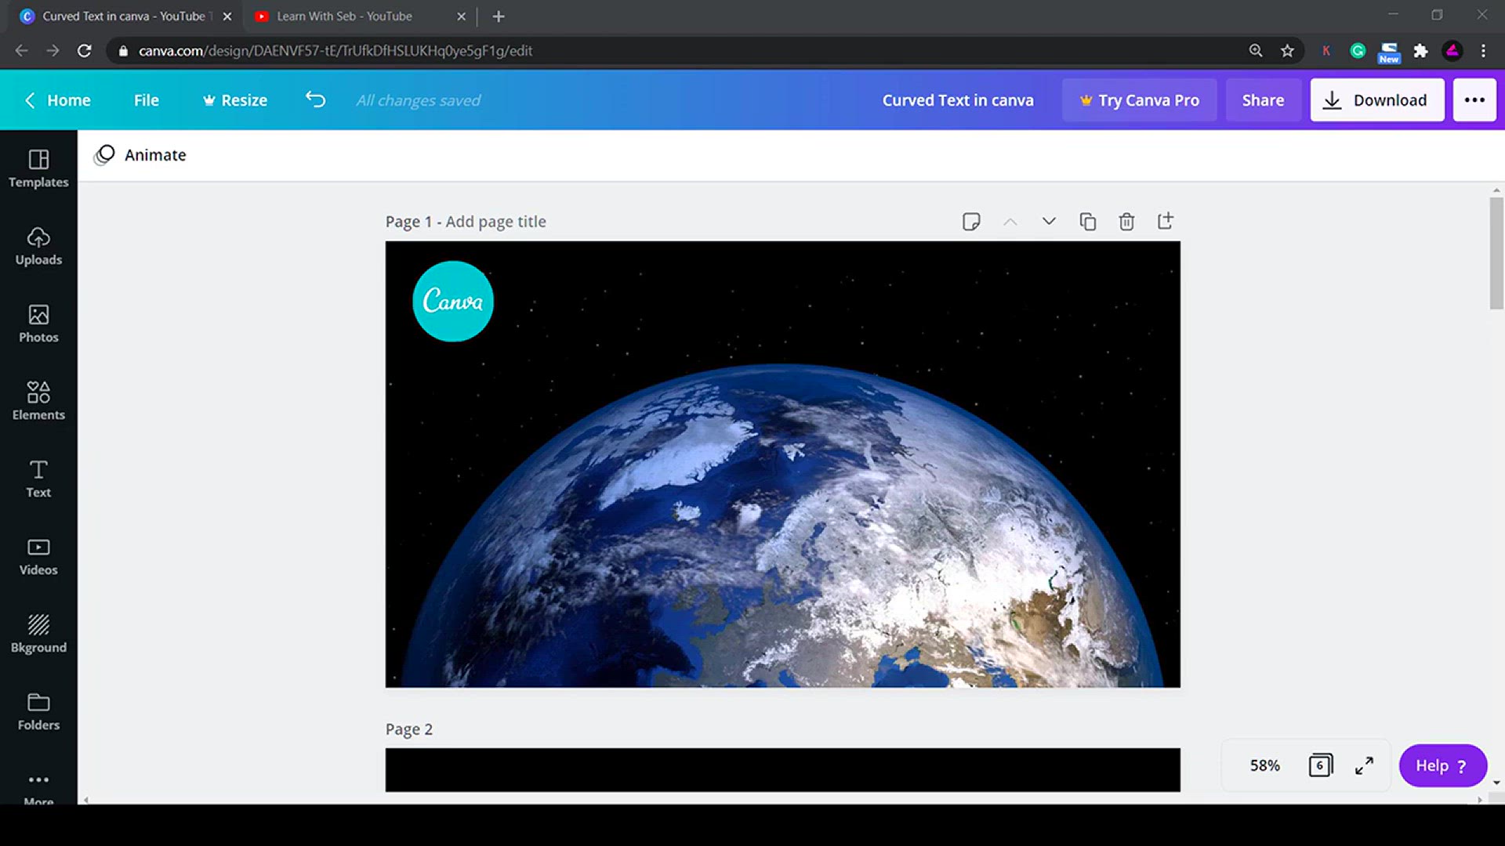The image size is (1505, 846).
Task: Delete Page 1 with trash icon
Action: (x=1126, y=222)
